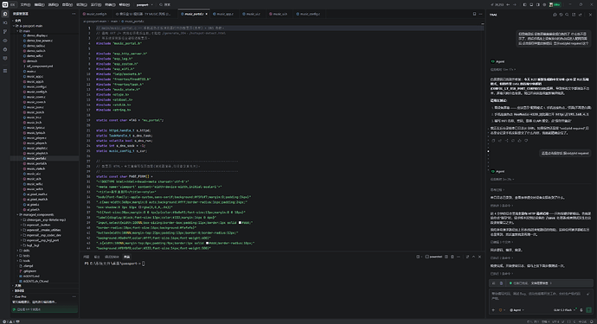Open the passport project dropdown in title bar
The image size is (597, 324).
click(144, 4)
